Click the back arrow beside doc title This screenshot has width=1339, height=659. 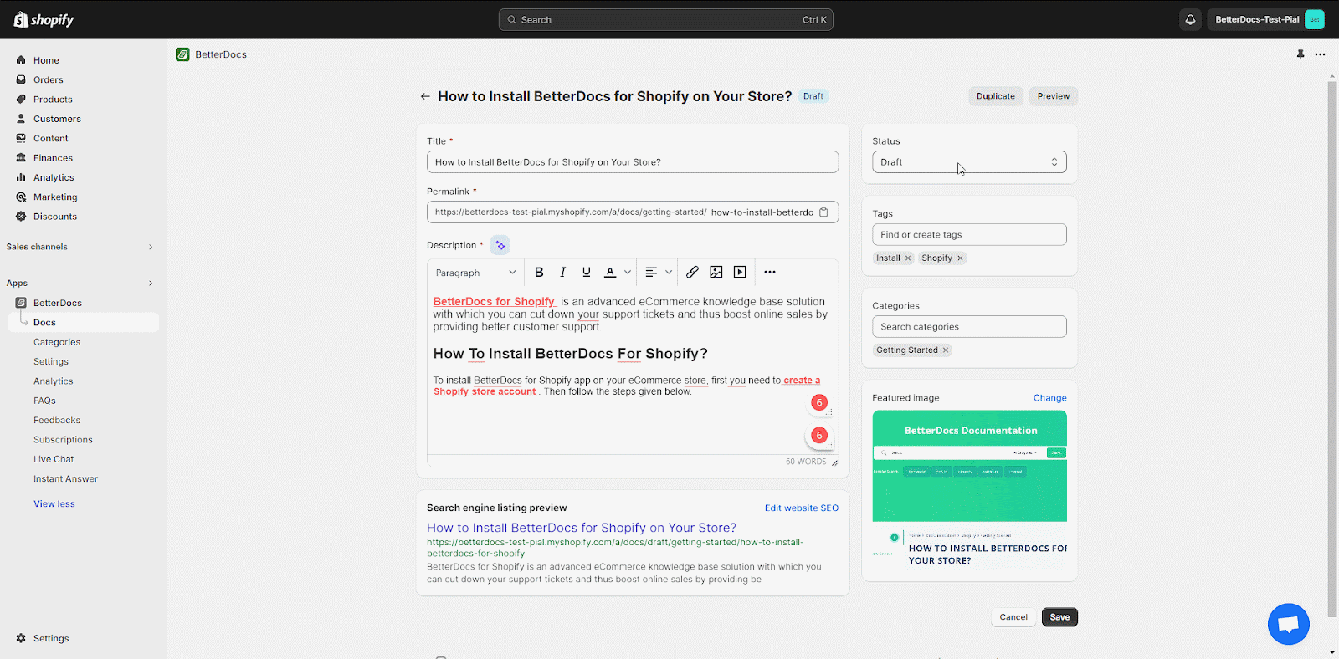click(x=425, y=96)
